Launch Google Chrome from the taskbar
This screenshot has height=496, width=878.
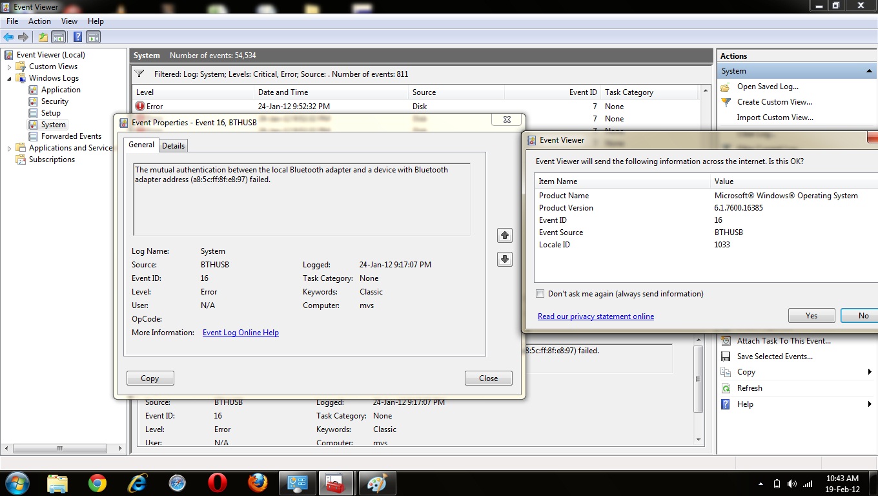[x=97, y=483]
